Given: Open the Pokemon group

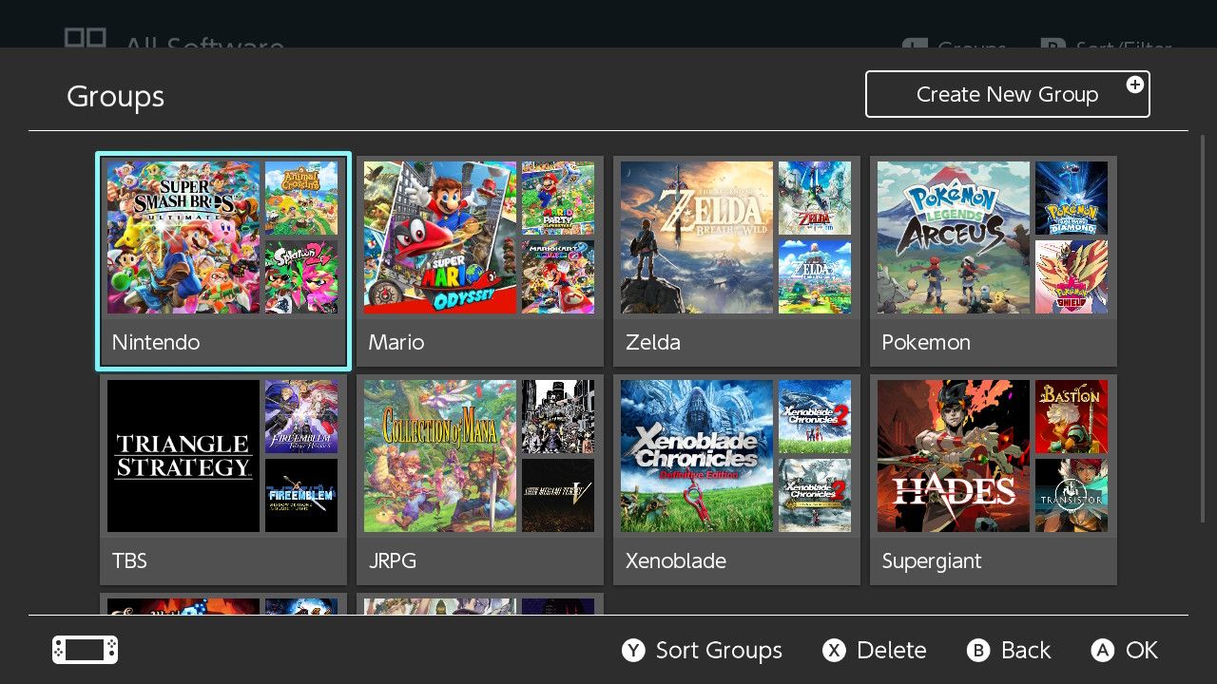Looking at the screenshot, I should tap(993, 260).
